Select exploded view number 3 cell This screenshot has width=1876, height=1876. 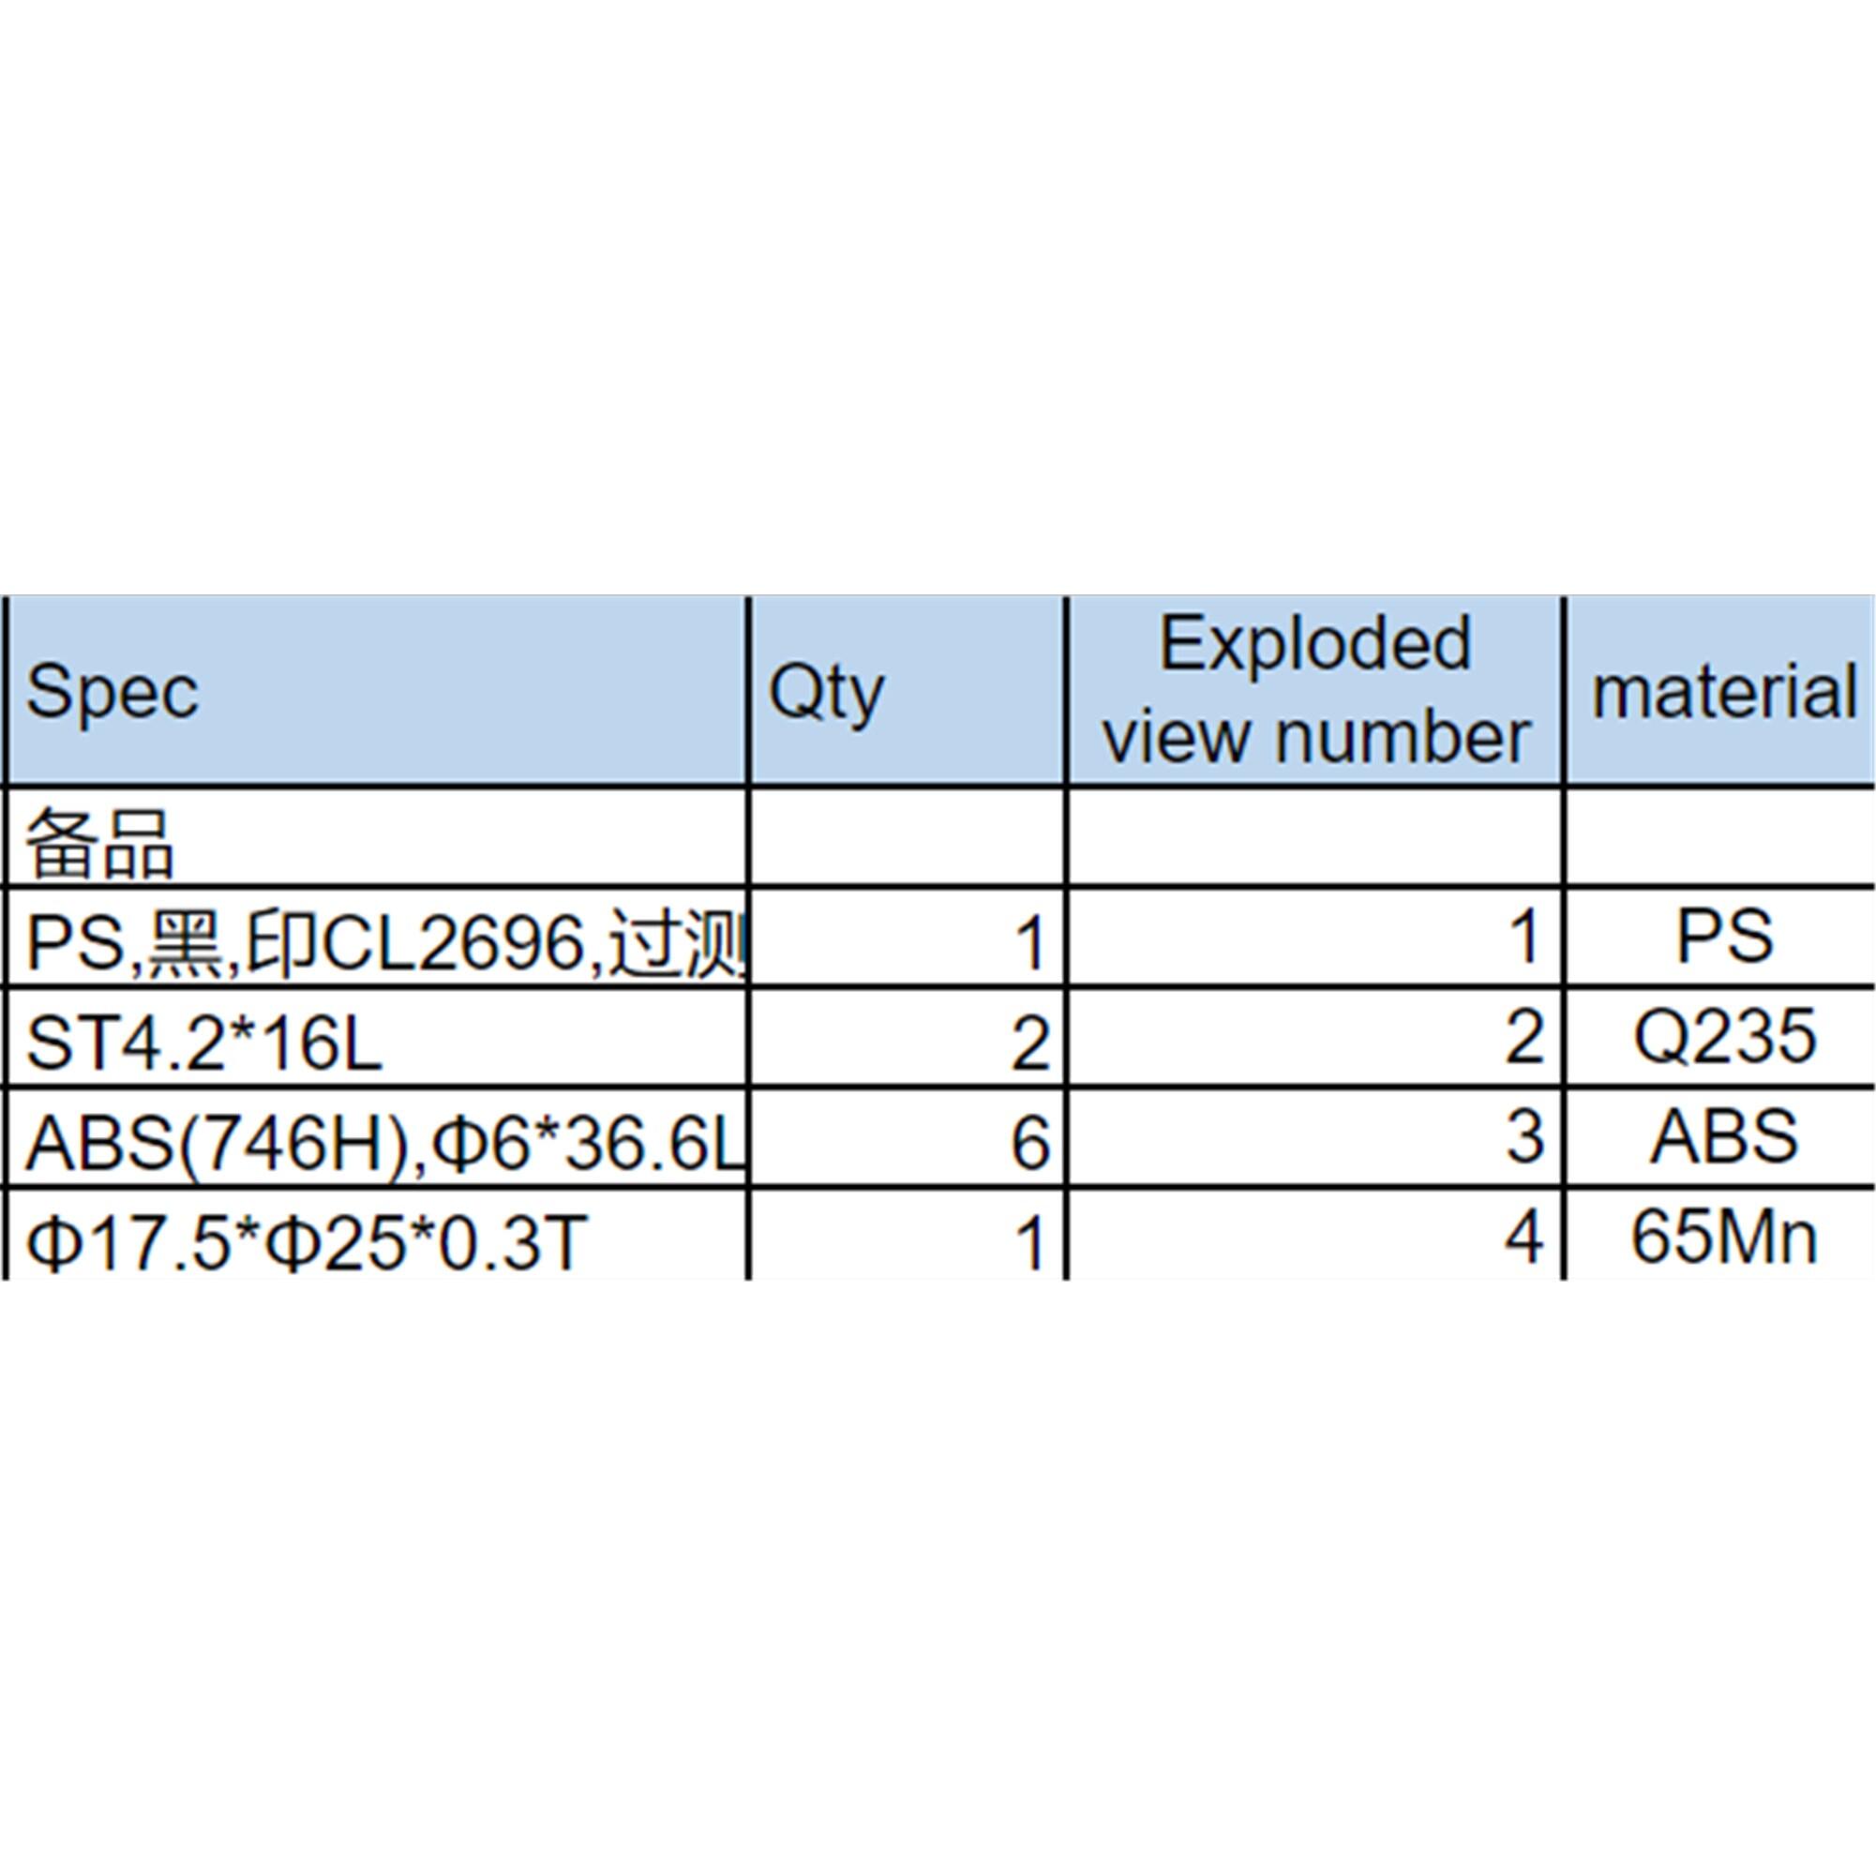coord(1315,1137)
